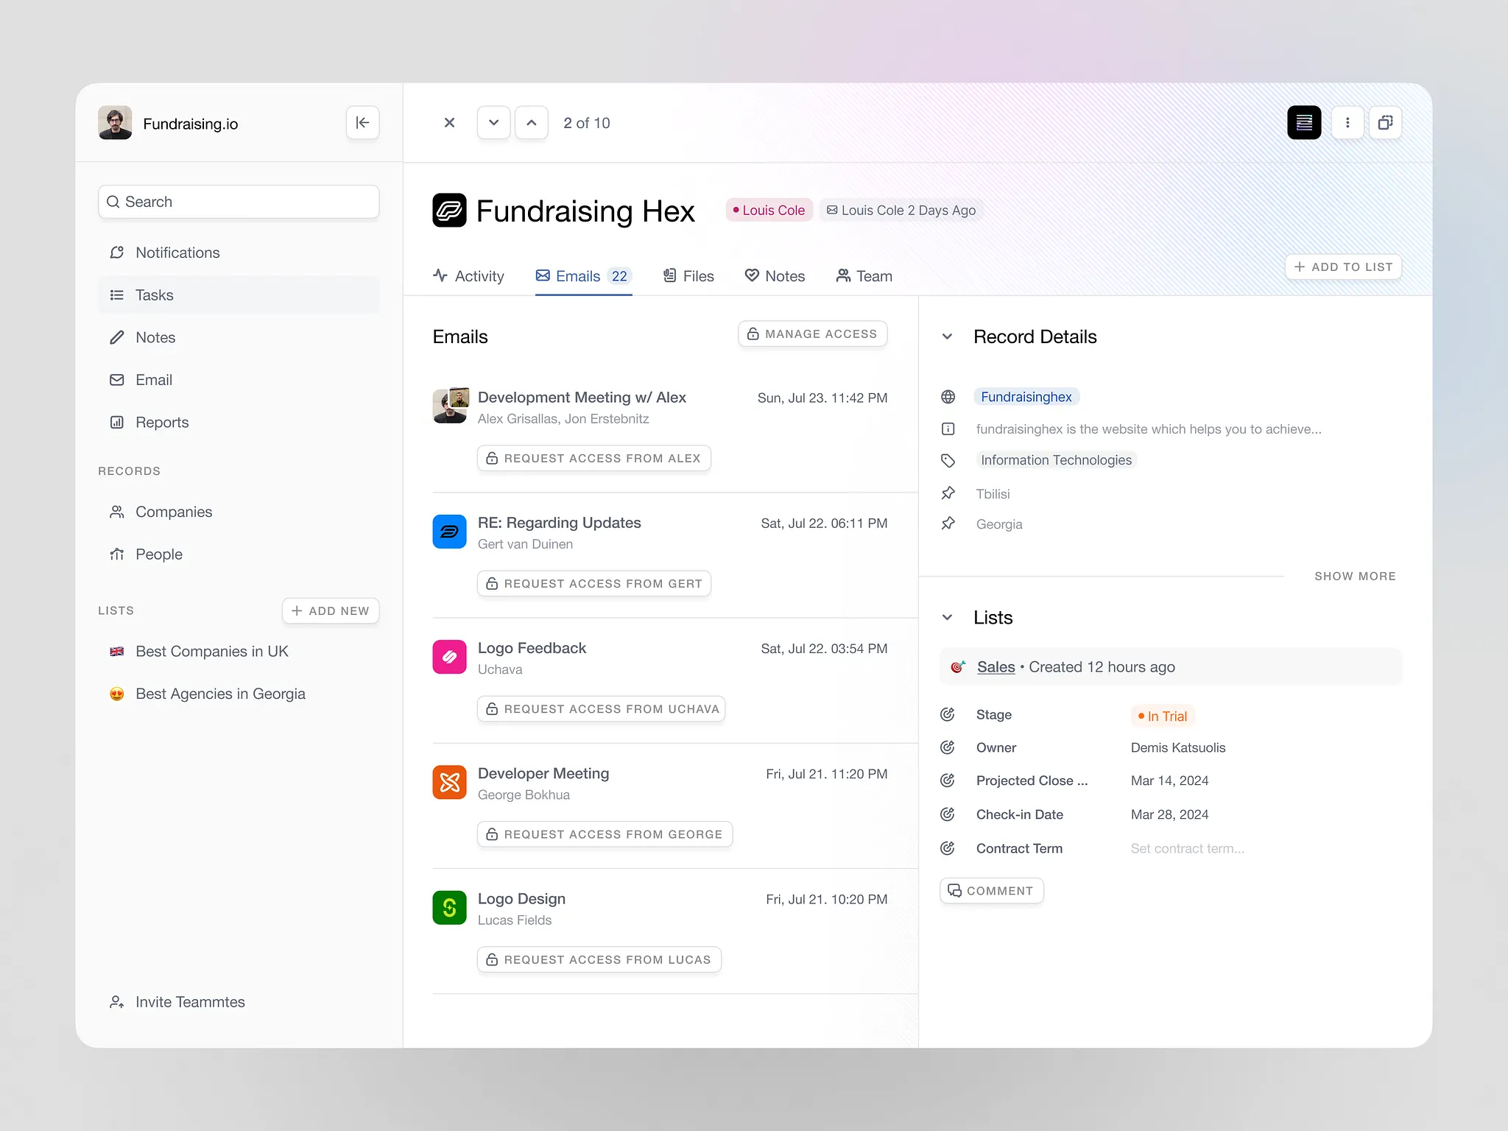Click Request Access From Gert
Screen dimensions: 1508x1131
pyautogui.click(x=593, y=583)
